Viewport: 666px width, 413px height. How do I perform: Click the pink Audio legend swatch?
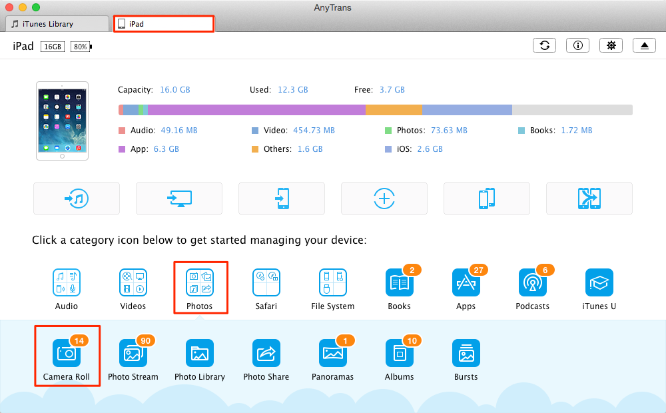pyautogui.click(x=122, y=131)
